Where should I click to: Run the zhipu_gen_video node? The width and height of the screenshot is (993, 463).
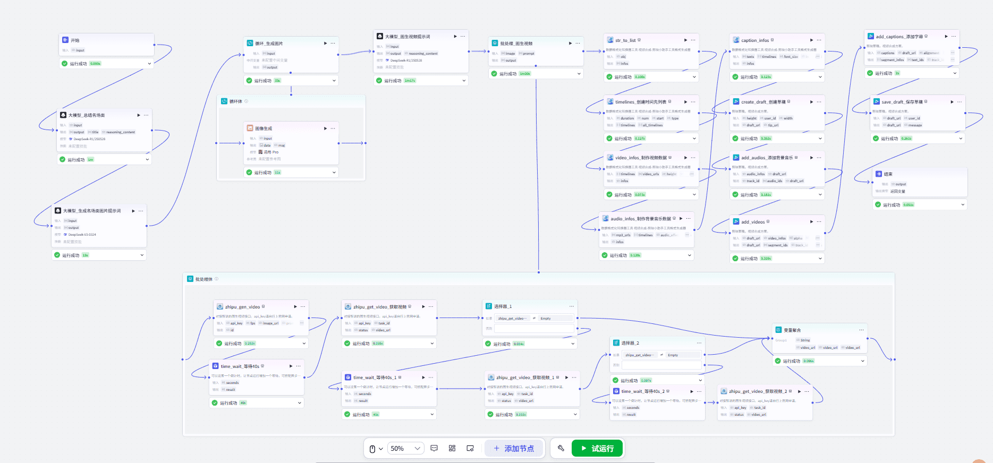click(x=295, y=307)
